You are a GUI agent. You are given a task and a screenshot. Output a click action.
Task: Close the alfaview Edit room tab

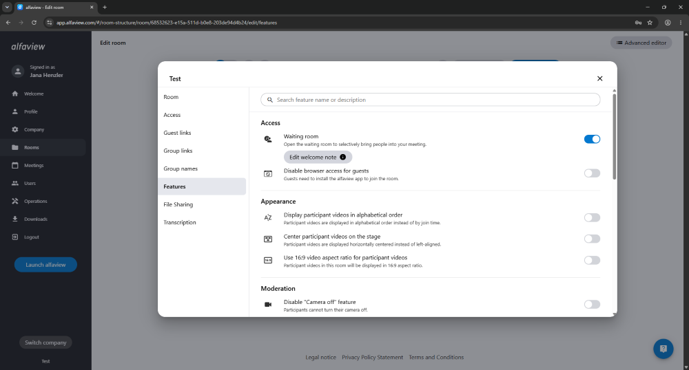pyautogui.click(x=92, y=7)
